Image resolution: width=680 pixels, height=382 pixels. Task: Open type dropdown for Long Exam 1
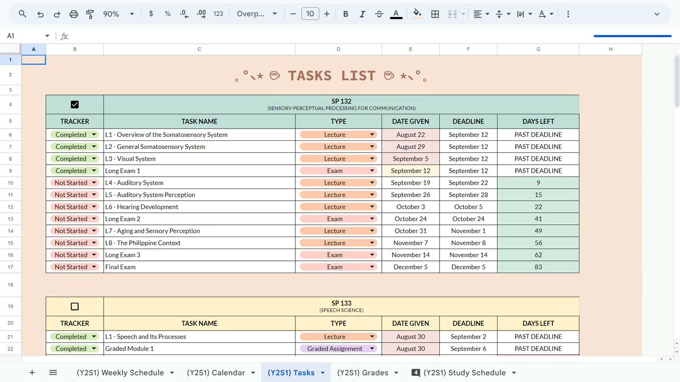click(372, 171)
